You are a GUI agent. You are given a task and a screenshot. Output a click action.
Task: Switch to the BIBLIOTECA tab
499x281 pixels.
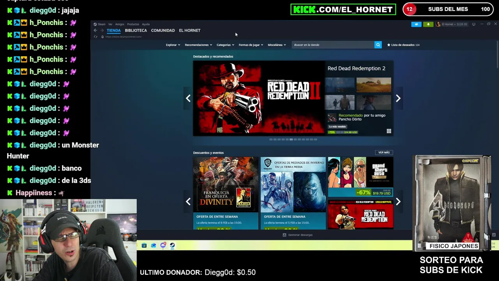136,30
